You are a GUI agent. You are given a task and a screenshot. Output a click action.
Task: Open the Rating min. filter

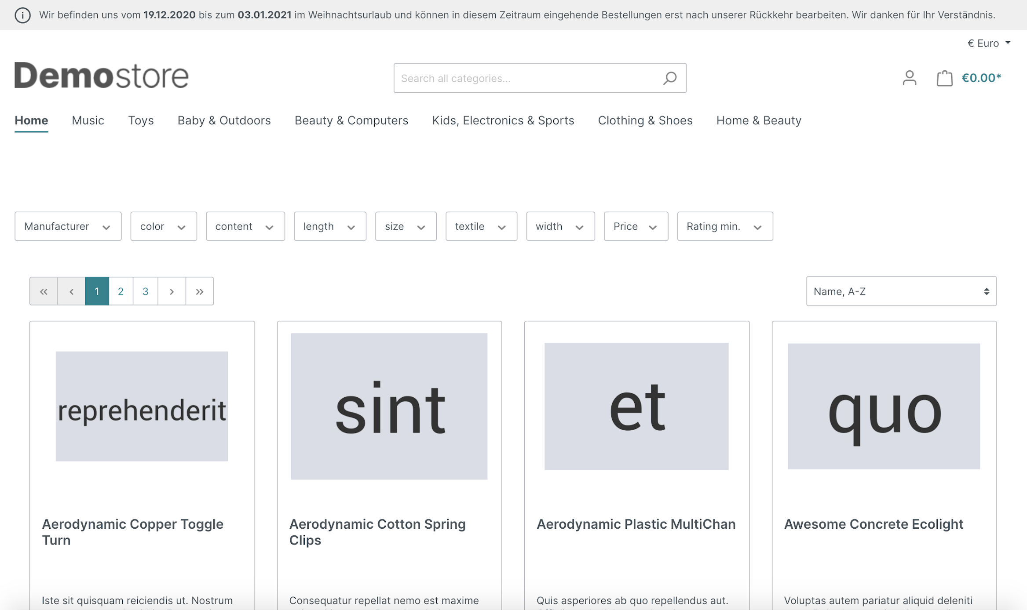coord(724,226)
